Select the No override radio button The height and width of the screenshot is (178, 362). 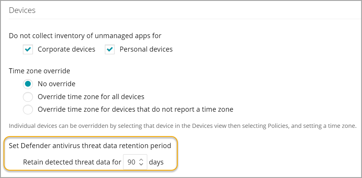click(28, 84)
